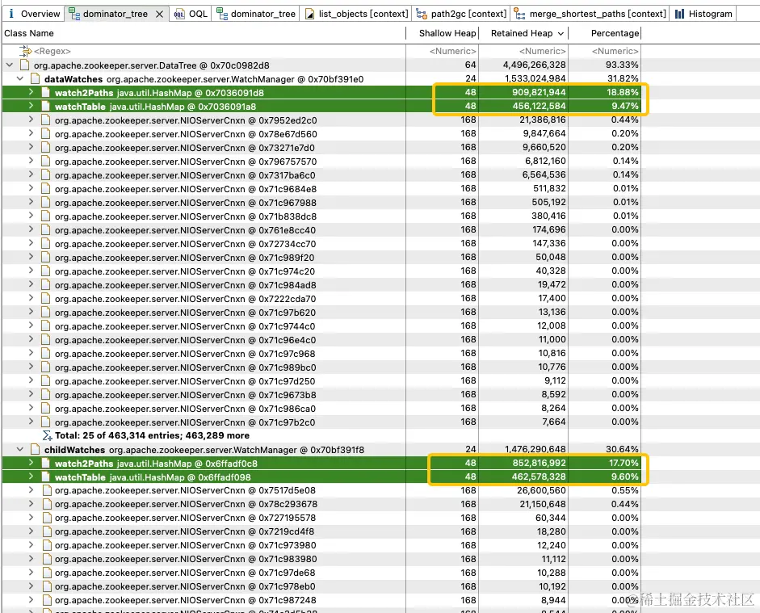
Task: Click percentage value 30.64%
Action: pos(622,449)
